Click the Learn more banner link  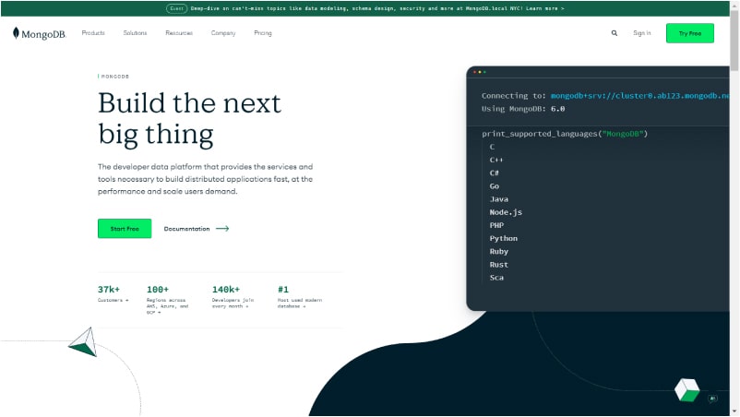coord(545,8)
